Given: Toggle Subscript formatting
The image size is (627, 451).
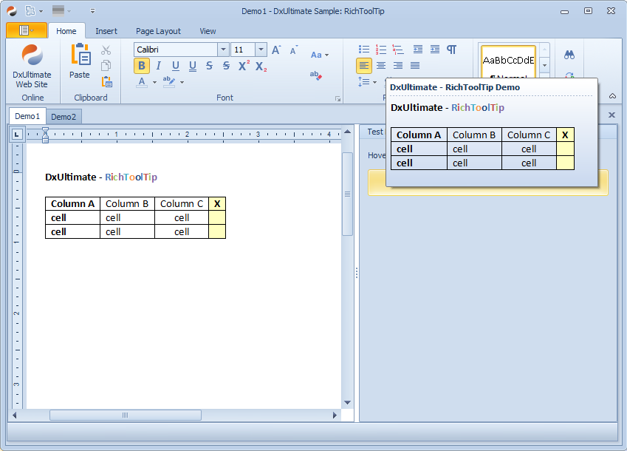Looking at the screenshot, I should (261, 66).
